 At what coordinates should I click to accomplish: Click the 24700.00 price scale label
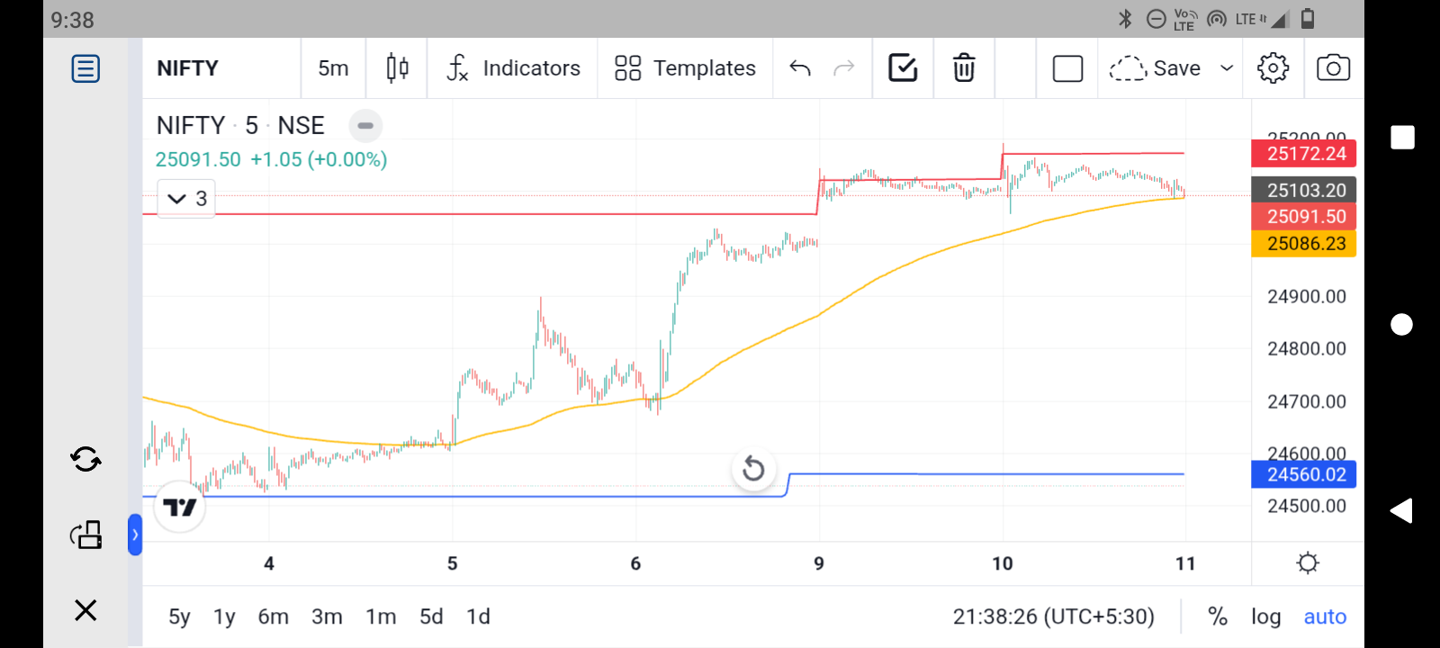1307,402
